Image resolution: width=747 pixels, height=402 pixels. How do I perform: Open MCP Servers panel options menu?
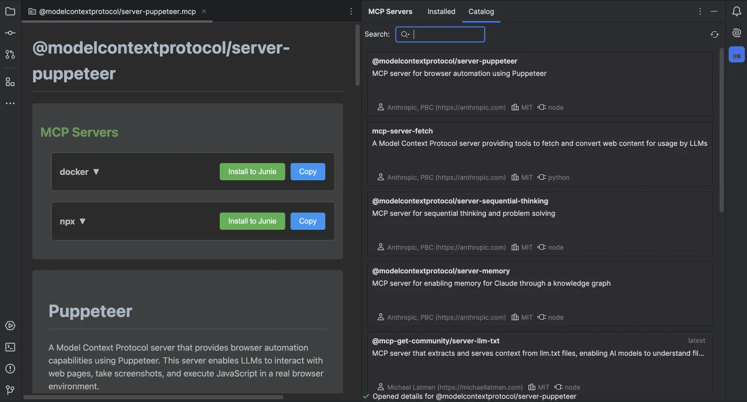click(700, 11)
